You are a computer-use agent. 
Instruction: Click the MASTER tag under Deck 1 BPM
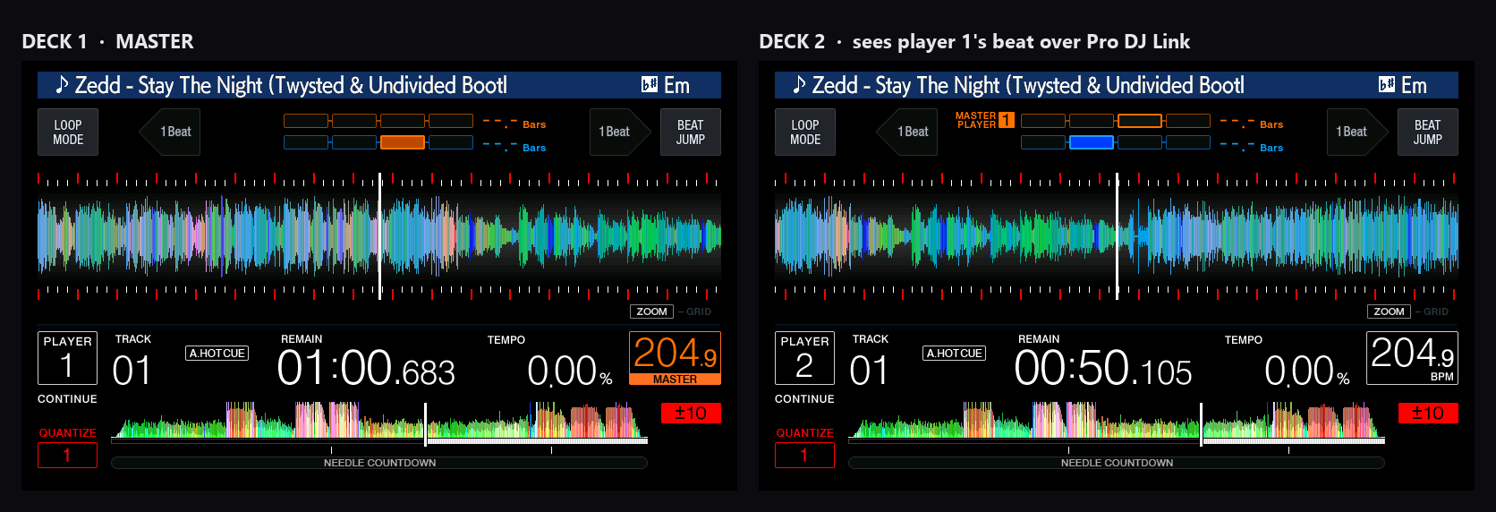click(675, 380)
